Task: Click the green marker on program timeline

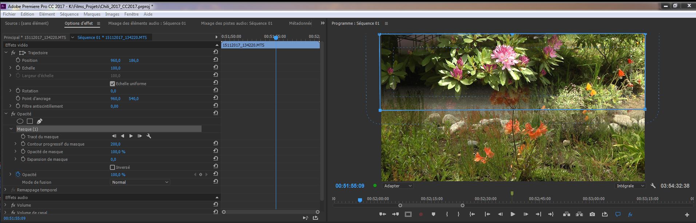Action: pos(512,194)
